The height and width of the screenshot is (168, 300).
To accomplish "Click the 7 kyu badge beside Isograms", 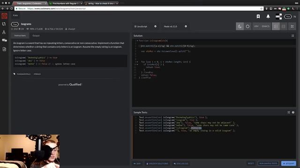I will [15, 24].
